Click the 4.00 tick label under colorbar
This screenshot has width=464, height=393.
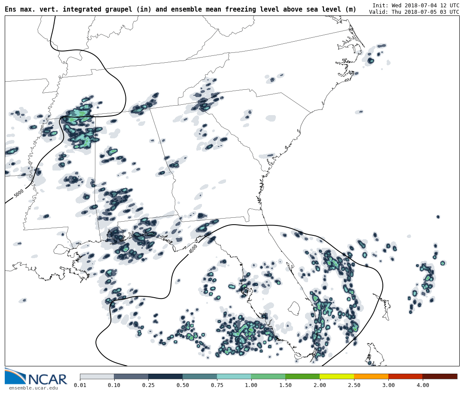[x=422, y=385]
